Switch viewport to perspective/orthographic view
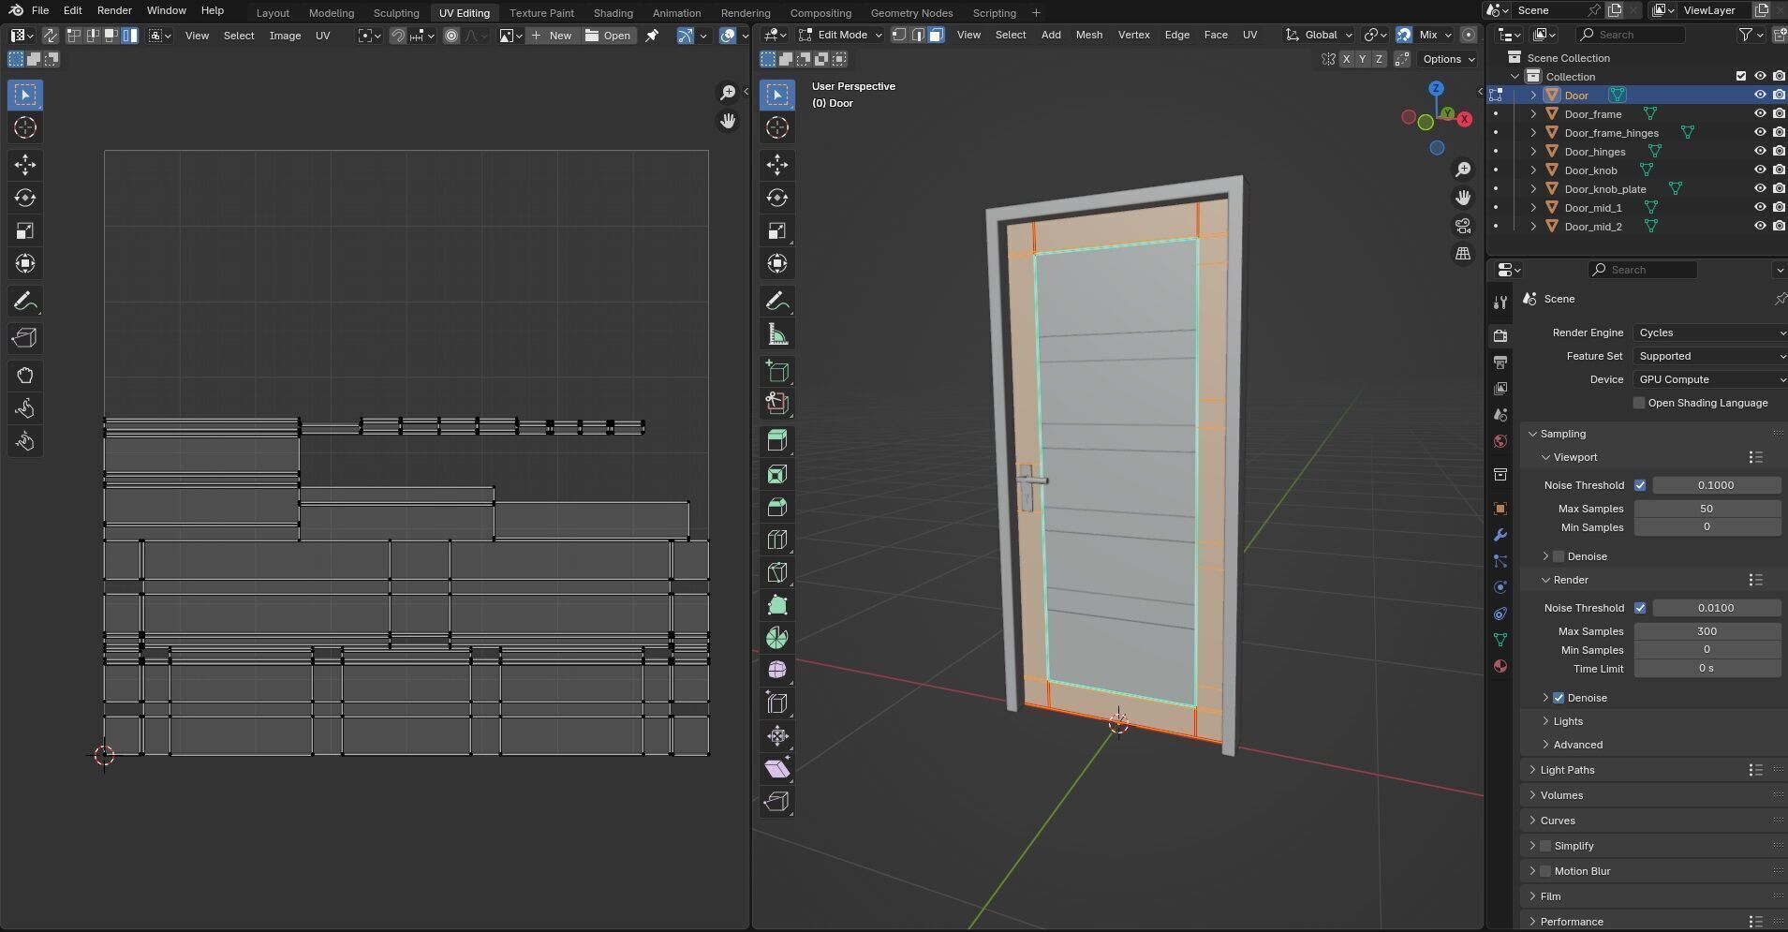1788x932 pixels. coord(1463,254)
